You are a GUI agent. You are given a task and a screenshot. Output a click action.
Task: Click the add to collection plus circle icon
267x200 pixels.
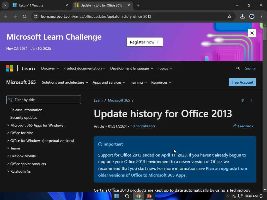pyautogui.click(x=242, y=100)
